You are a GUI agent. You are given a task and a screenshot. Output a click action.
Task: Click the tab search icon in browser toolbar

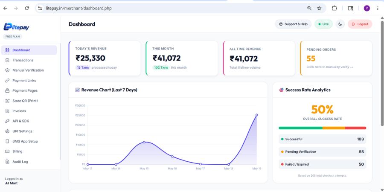[x=350, y=9]
